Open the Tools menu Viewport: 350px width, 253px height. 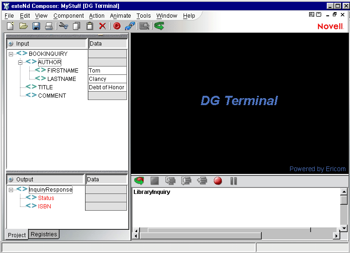point(144,16)
